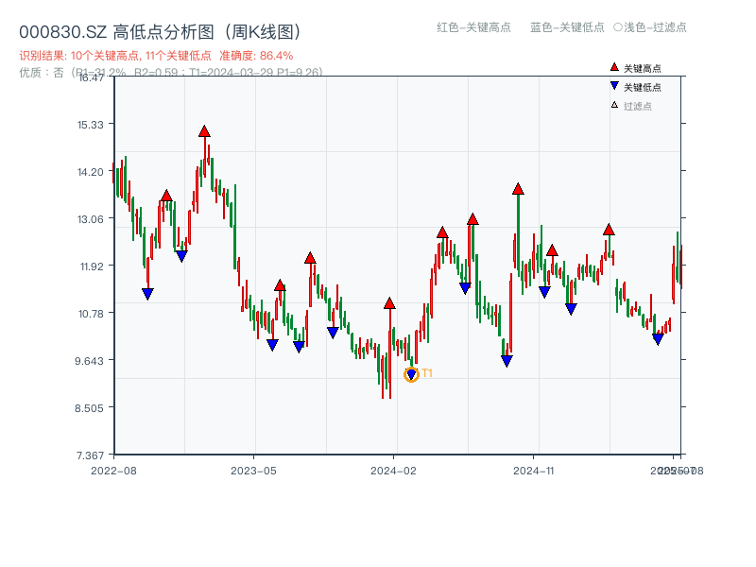Toggle the 关键低点 entry in the chart legend
Screen dimensions: 756x567
[635, 87]
